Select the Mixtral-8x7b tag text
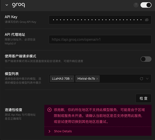This screenshot has height=140, width=155. 86,79
